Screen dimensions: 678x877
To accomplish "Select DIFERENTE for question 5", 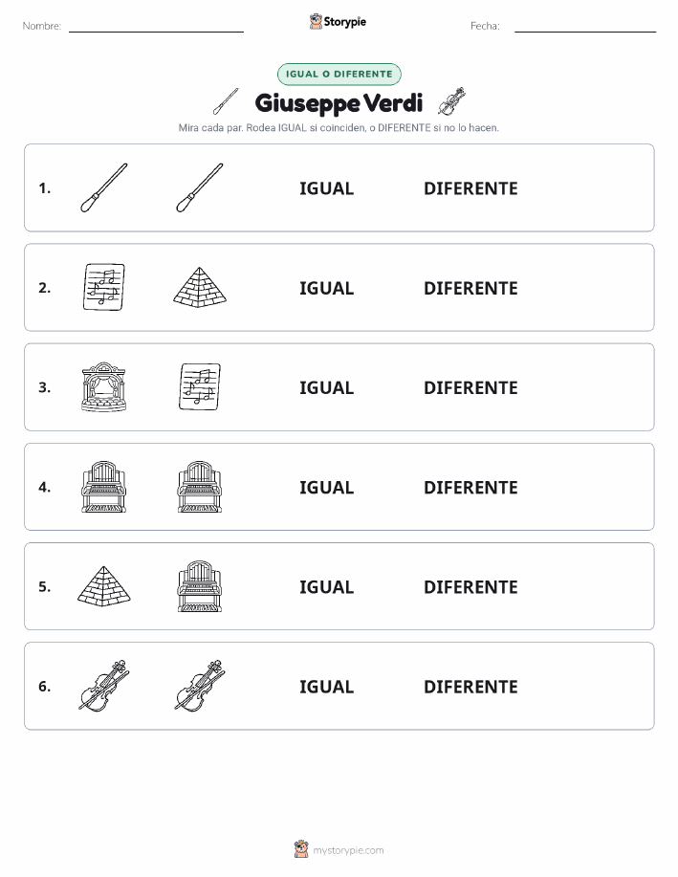I will [x=470, y=586].
